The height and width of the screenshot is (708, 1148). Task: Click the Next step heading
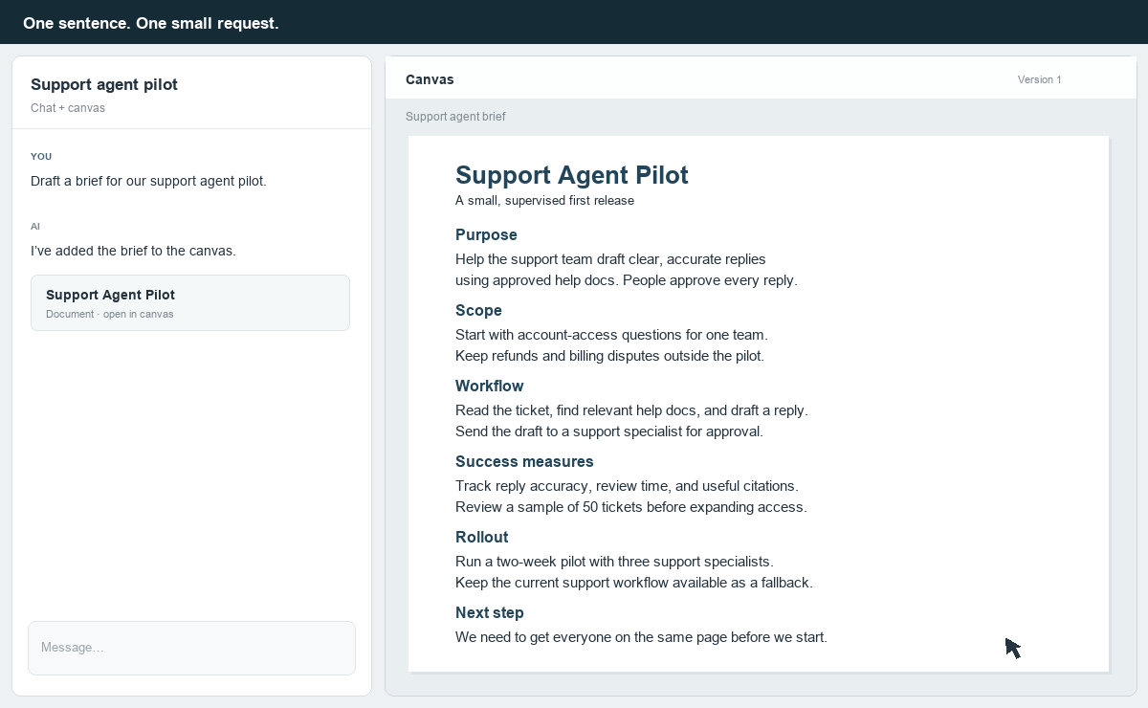tap(490, 613)
